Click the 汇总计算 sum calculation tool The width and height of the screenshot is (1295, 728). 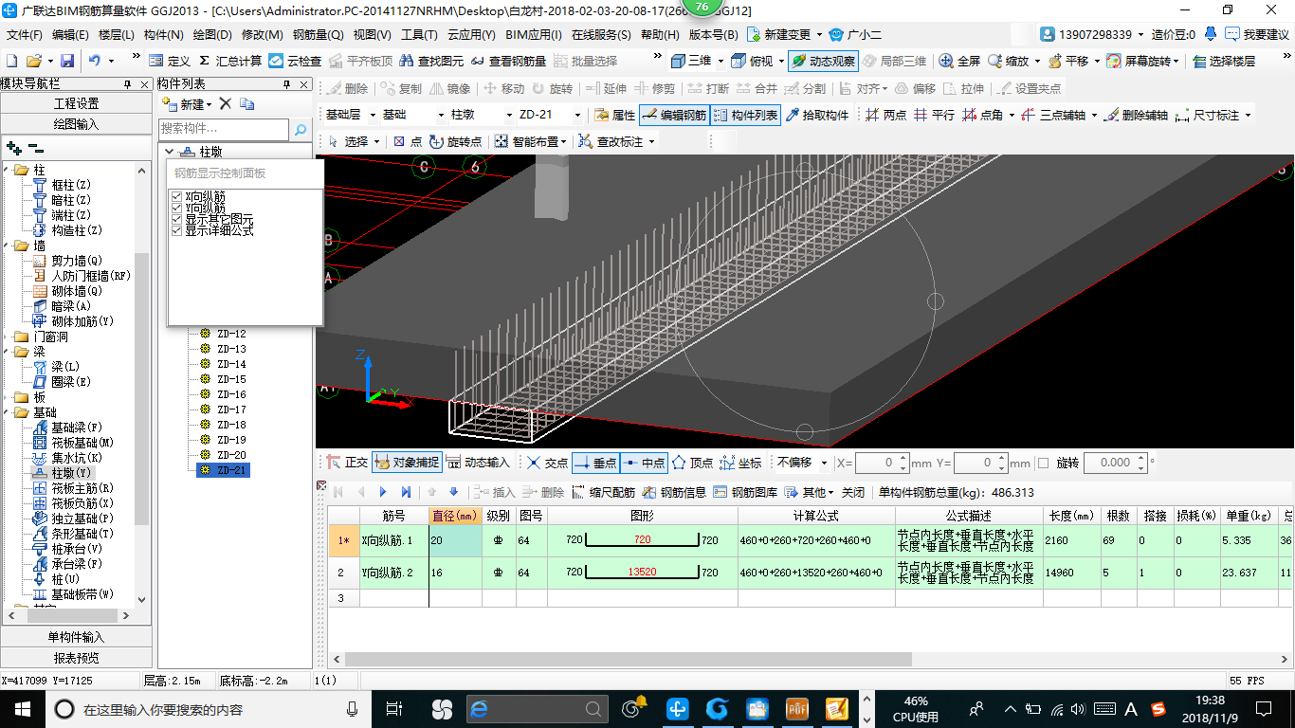point(230,61)
